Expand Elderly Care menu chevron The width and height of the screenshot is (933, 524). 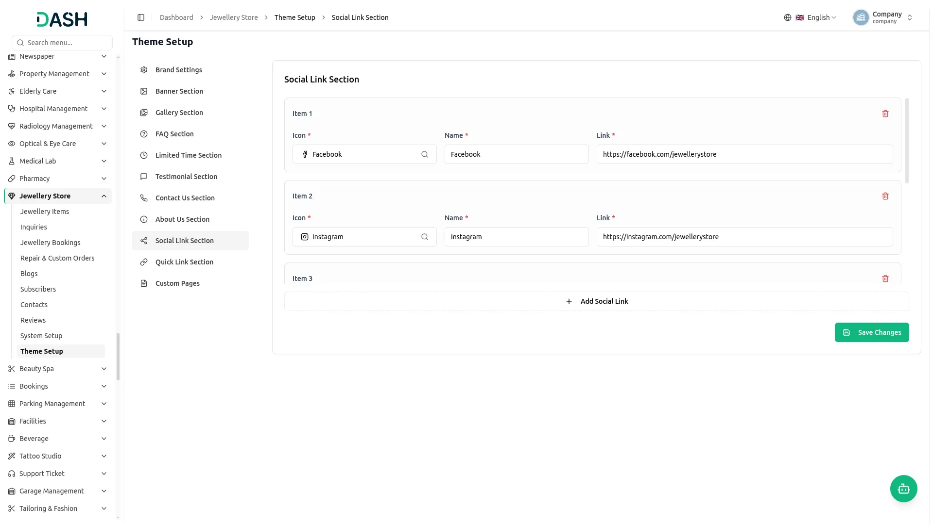click(x=104, y=91)
